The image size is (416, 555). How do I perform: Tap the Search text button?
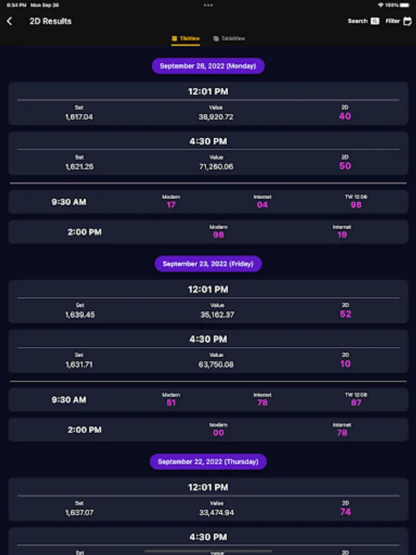[x=357, y=21]
